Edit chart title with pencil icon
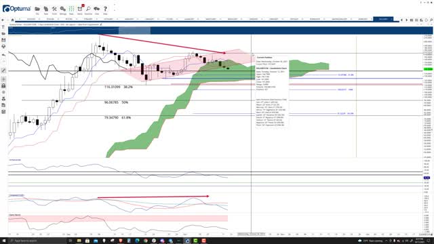 pos(101,24)
